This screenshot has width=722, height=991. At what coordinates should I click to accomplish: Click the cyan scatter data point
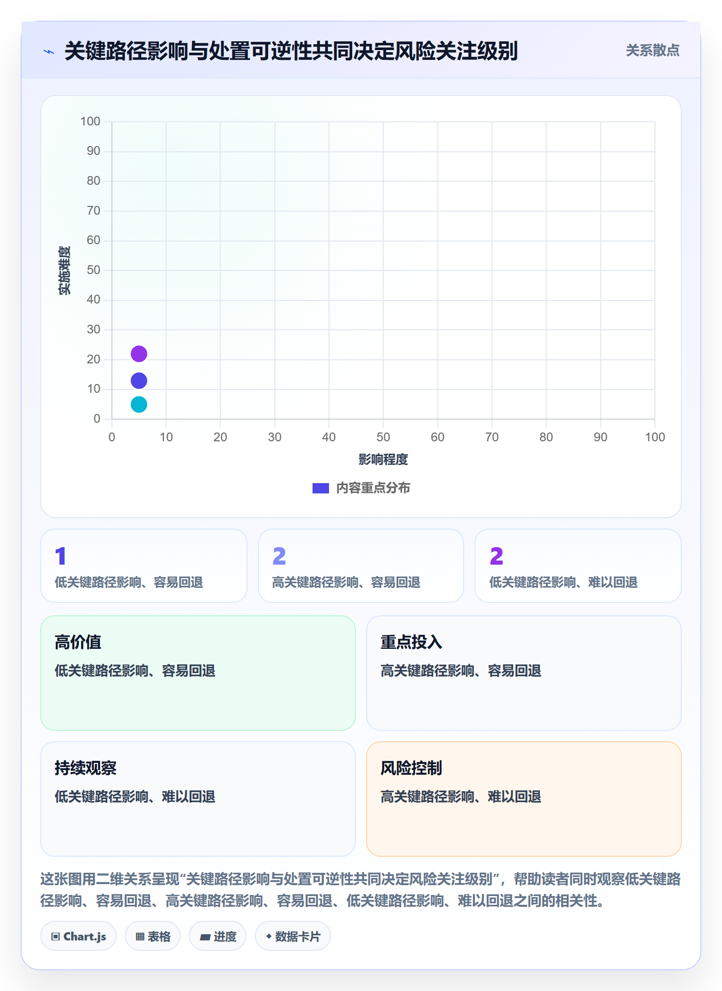pyautogui.click(x=139, y=405)
